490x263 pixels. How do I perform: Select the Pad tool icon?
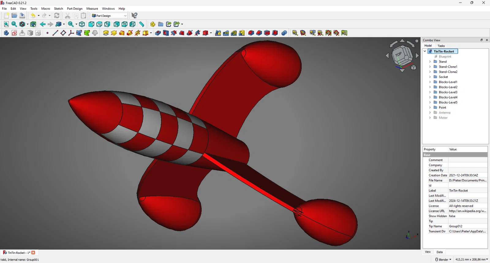click(x=106, y=33)
